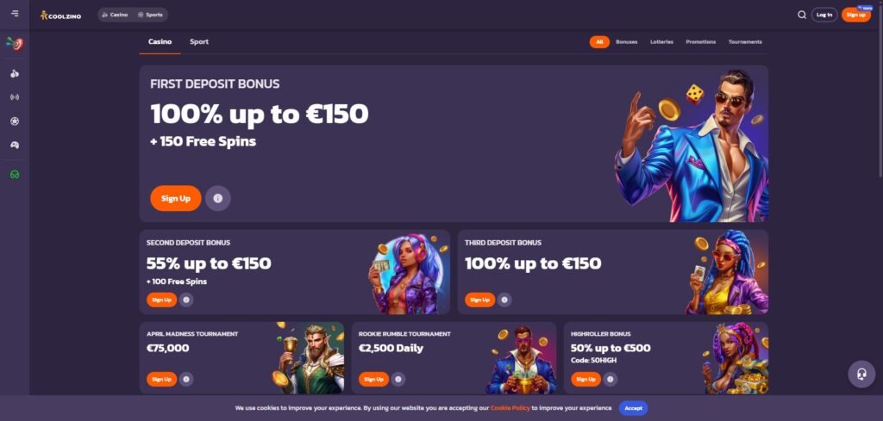
Task: Click the green headset sidebar icon
Action: [15, 175]
